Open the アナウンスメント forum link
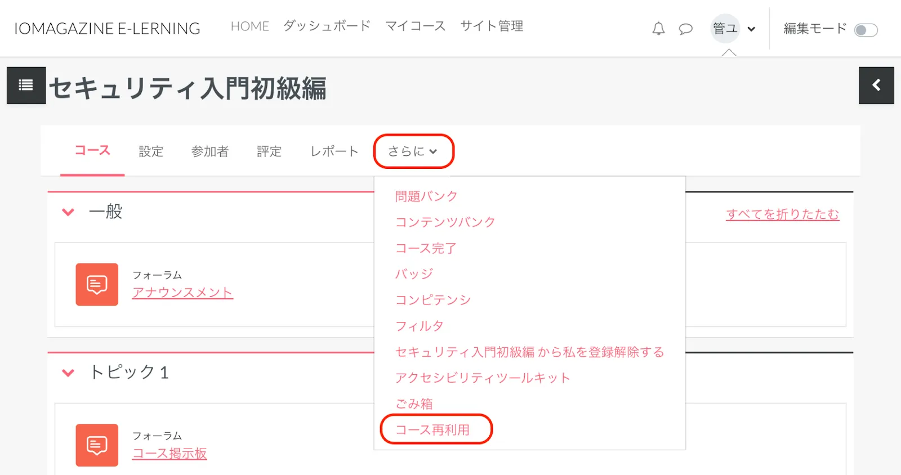The image size is (901, 475). point(182,293)
